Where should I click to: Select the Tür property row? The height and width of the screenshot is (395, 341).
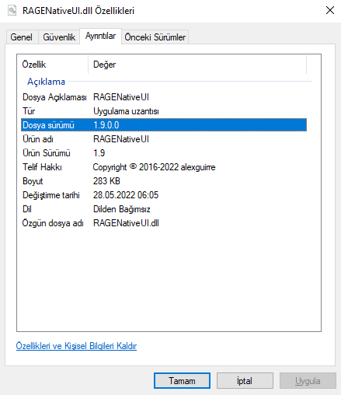[164, 111]
